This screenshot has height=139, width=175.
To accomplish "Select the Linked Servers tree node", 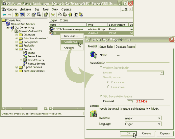I will point(36,60).
